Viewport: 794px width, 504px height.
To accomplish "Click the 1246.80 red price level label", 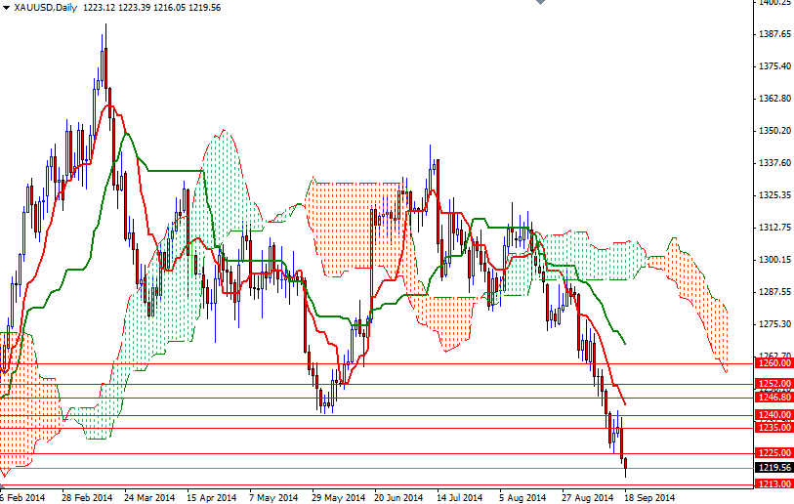I will (773, 398).
